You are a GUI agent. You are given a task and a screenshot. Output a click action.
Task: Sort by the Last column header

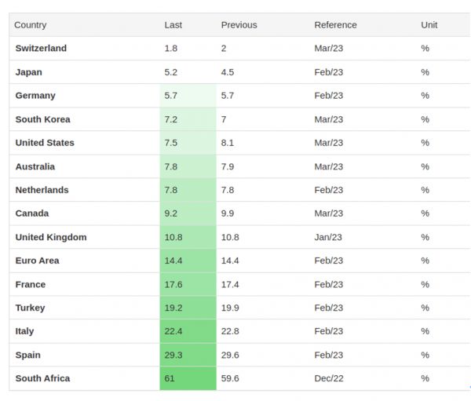(173, 25)
